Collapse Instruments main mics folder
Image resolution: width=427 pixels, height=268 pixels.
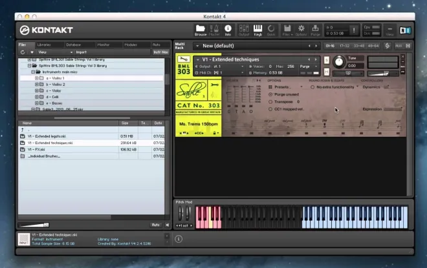pyautogui.click(x=33, y=72)
